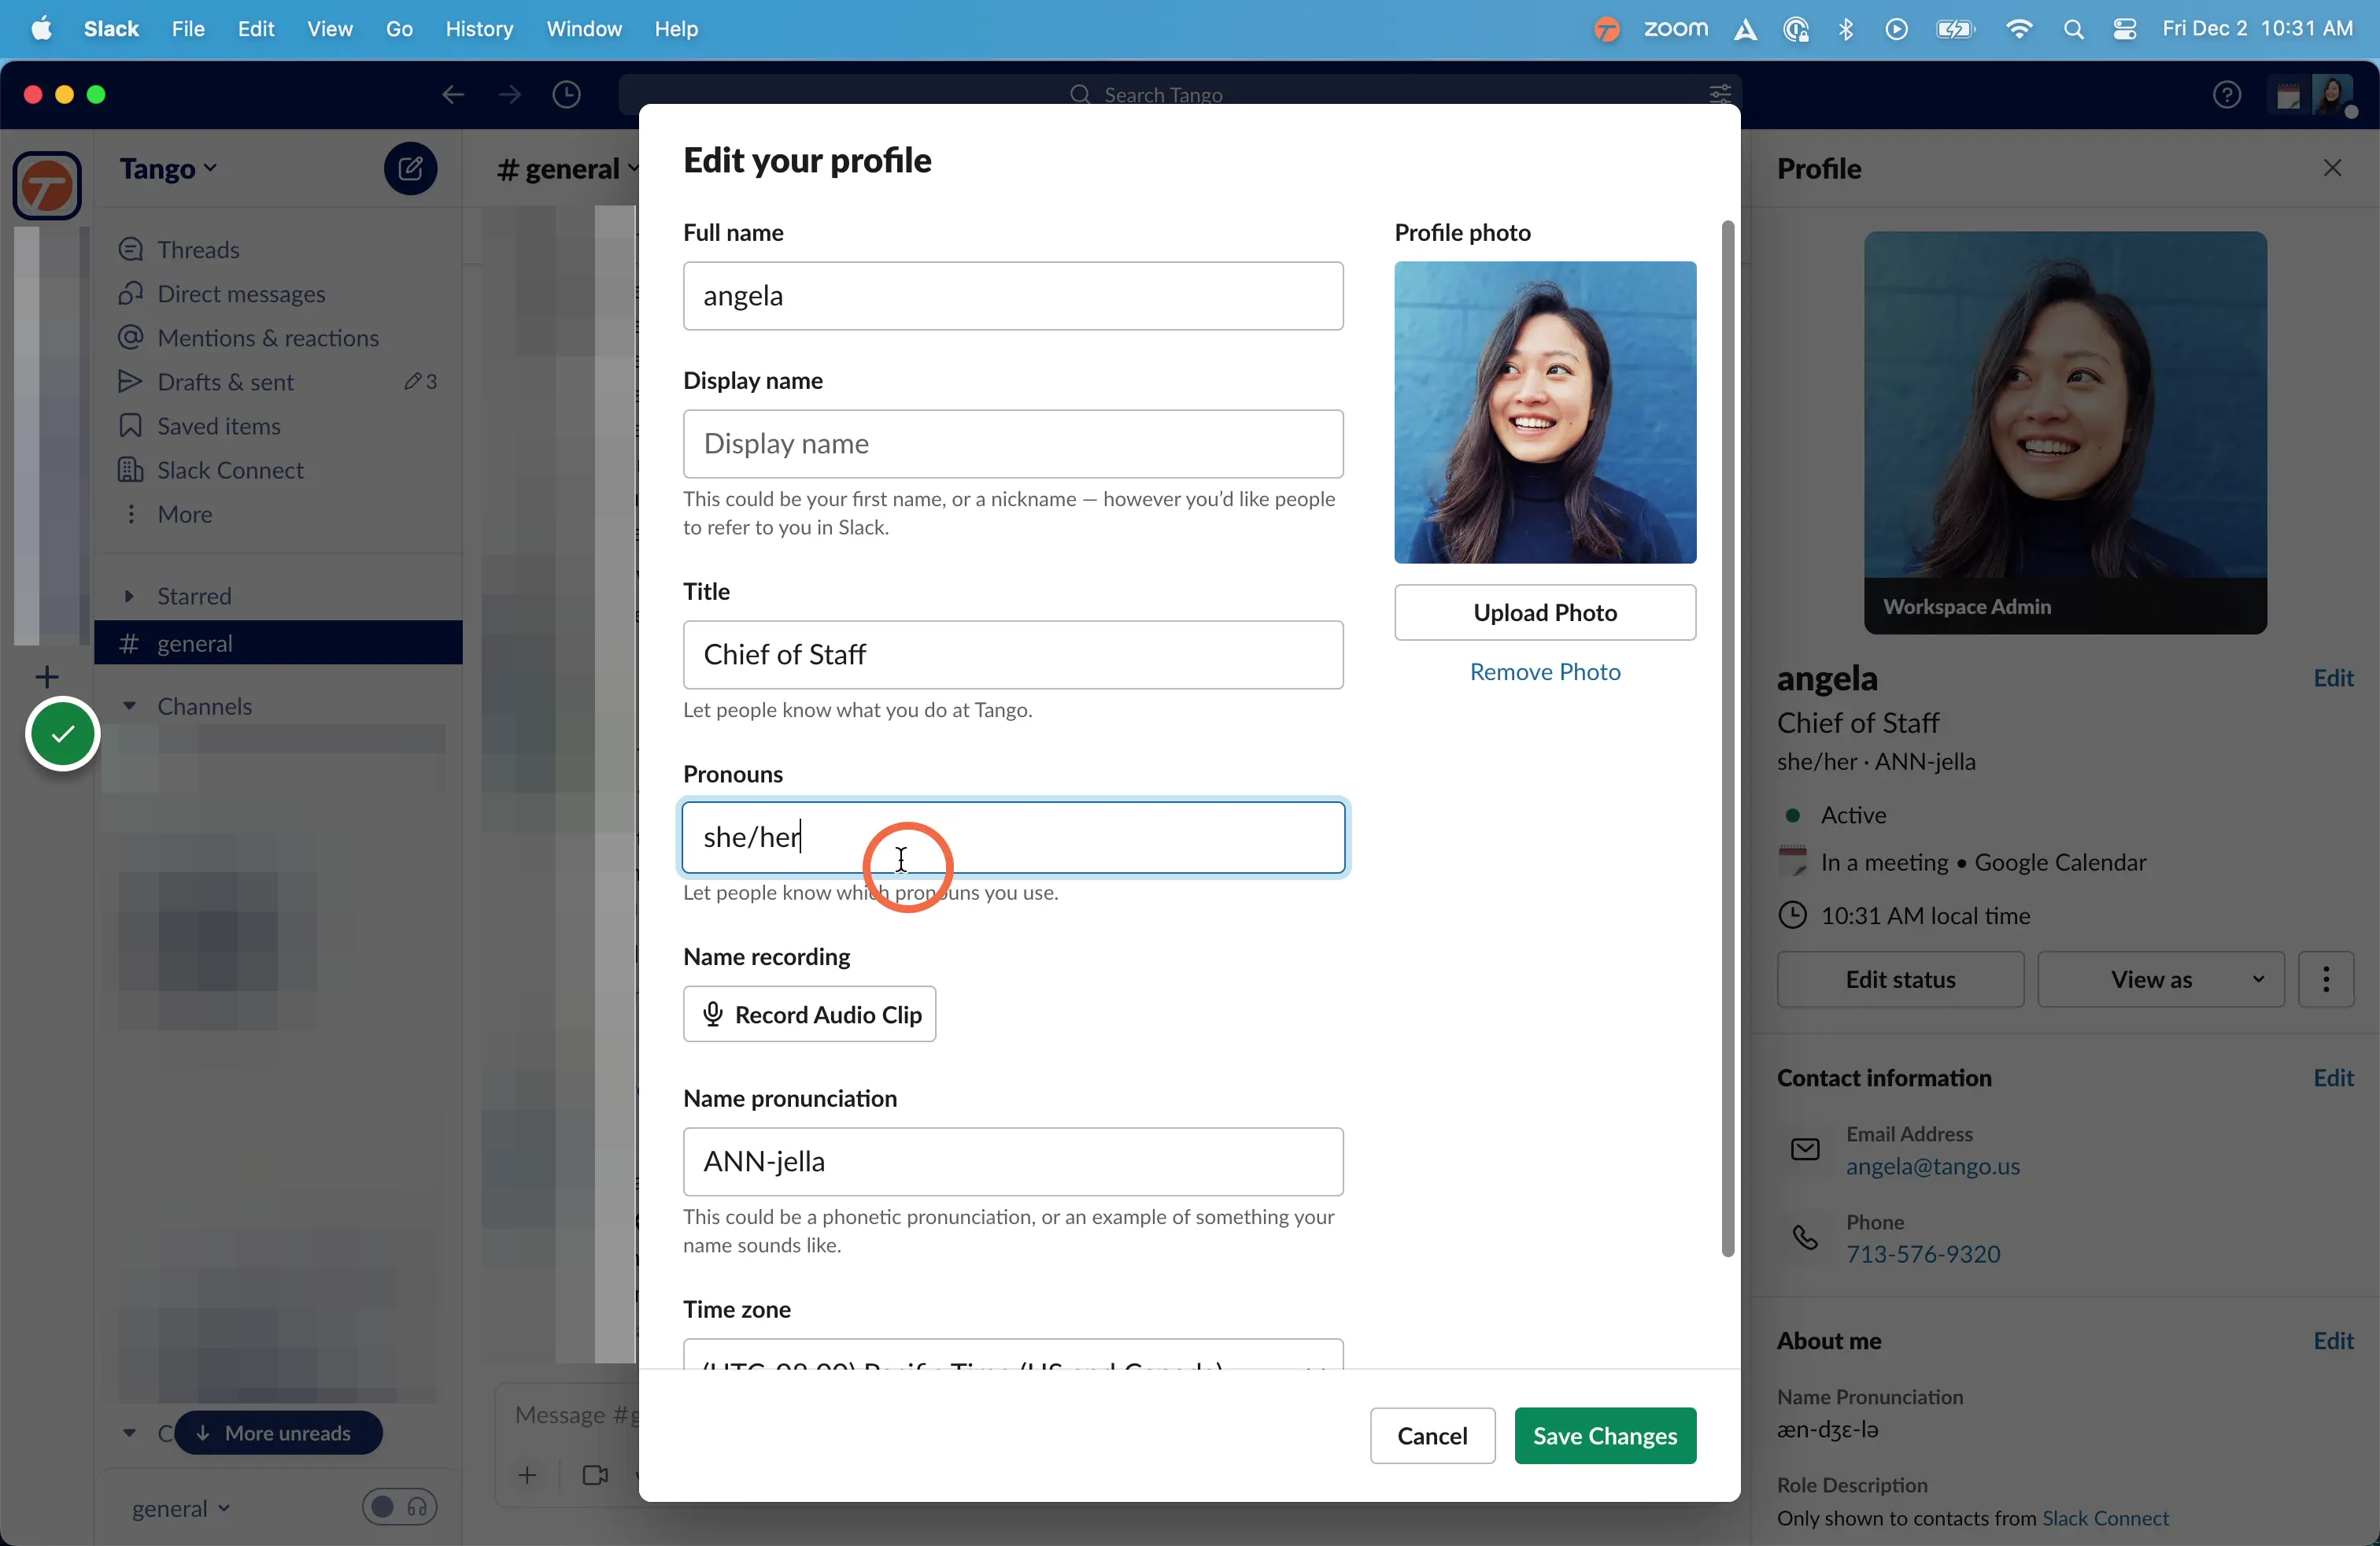Click the three-dot more actions button in Profile
2380x1546 pixels.
[2326, 979]
